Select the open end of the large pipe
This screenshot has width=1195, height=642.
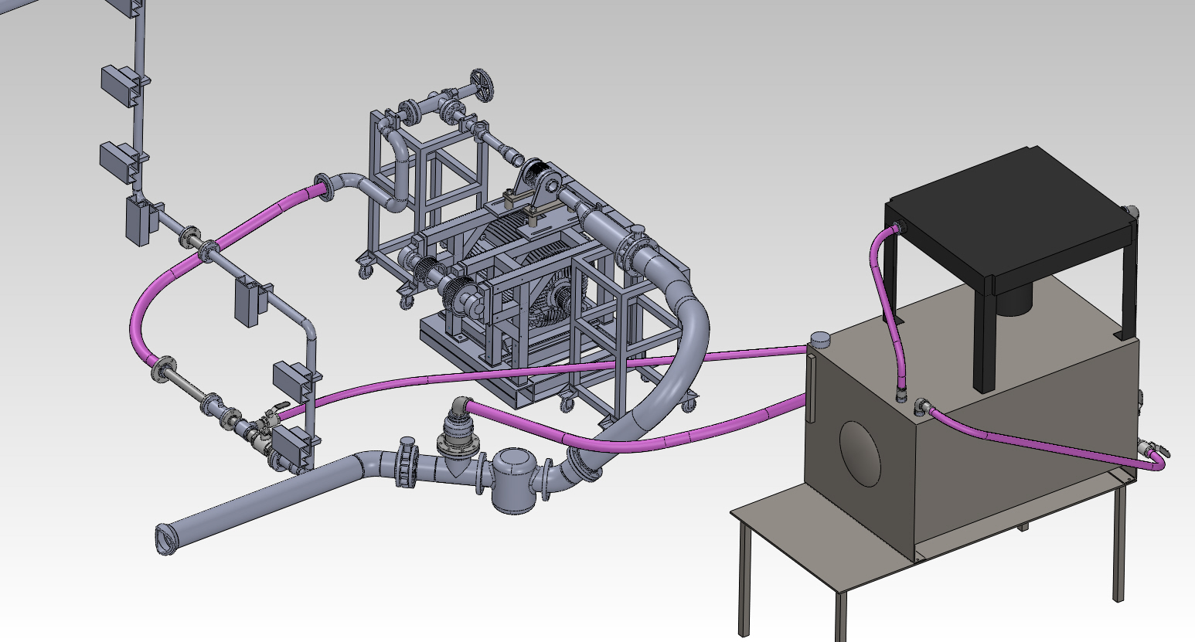click(x=165, y=538)
